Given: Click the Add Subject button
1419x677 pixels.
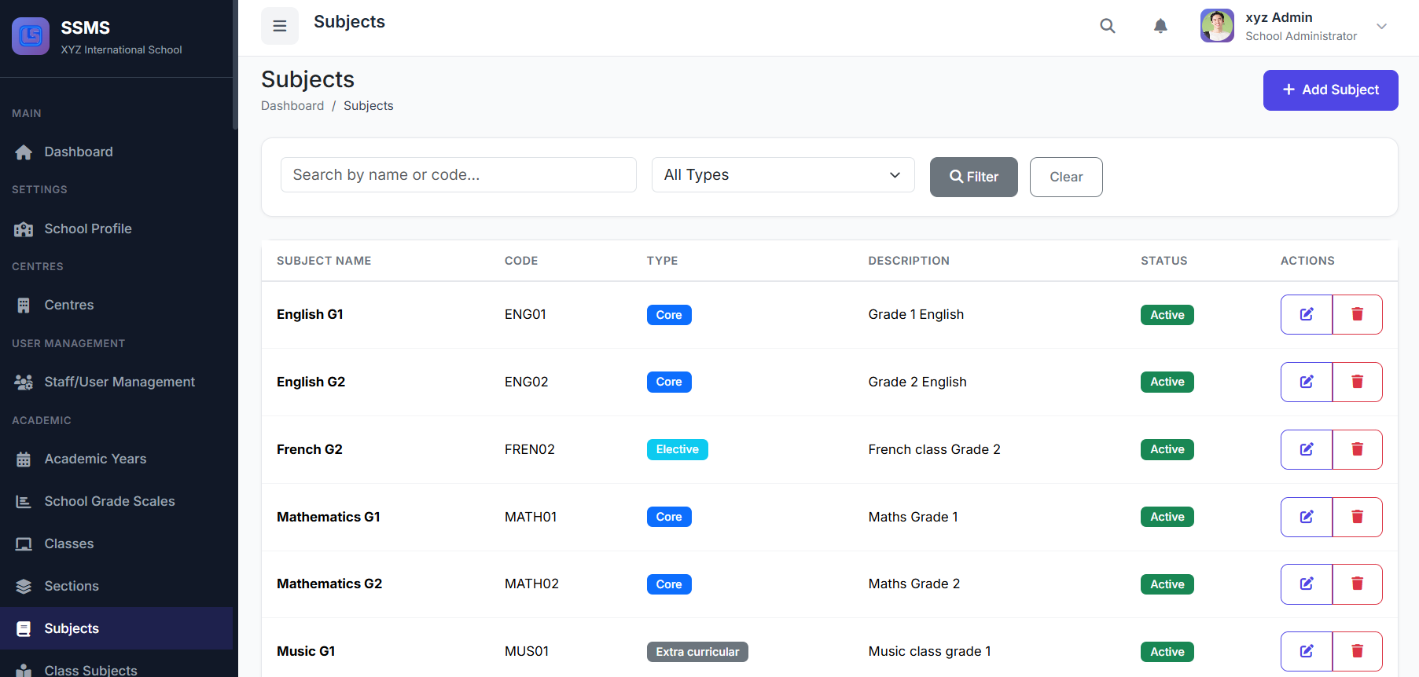Looking at the screenshot, I should pos(1329,90).
